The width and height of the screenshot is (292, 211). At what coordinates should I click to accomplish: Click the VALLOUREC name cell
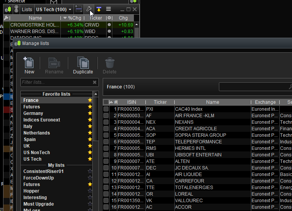(212, 200)
